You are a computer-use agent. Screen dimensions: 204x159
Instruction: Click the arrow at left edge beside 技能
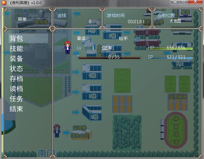pos(6,53)
